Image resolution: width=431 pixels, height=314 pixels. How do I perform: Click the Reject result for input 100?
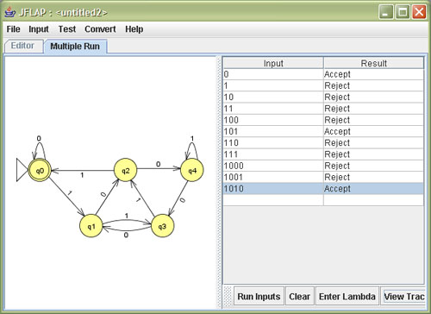(373, 120)
